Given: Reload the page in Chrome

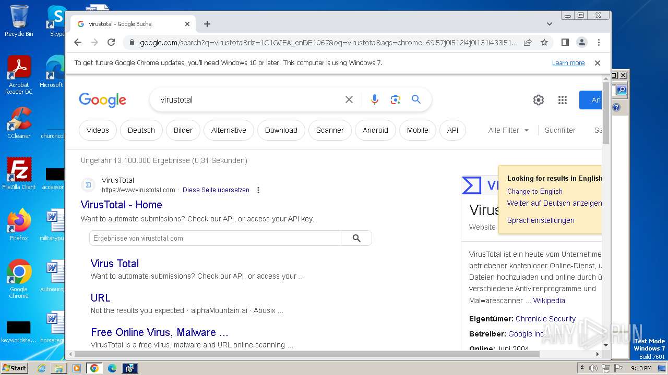Looking at the screenshot, I should pos(111,42).
